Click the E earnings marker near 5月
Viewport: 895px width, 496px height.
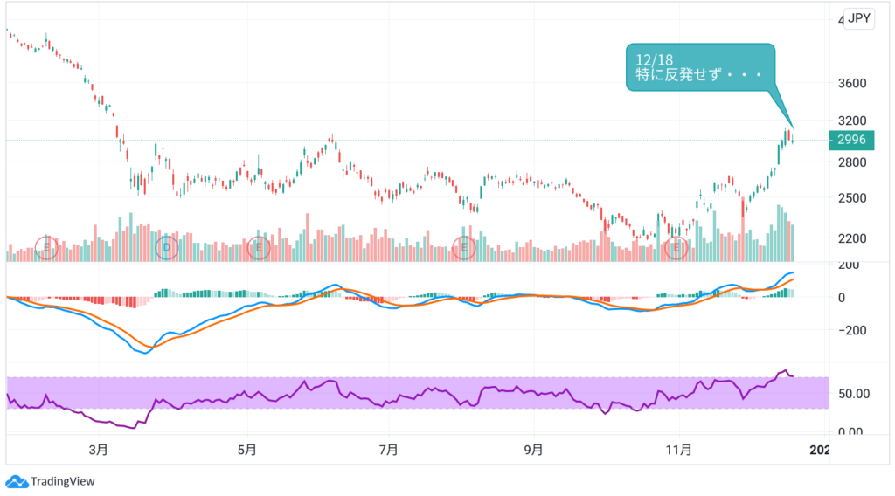click(x=258, y=248)
